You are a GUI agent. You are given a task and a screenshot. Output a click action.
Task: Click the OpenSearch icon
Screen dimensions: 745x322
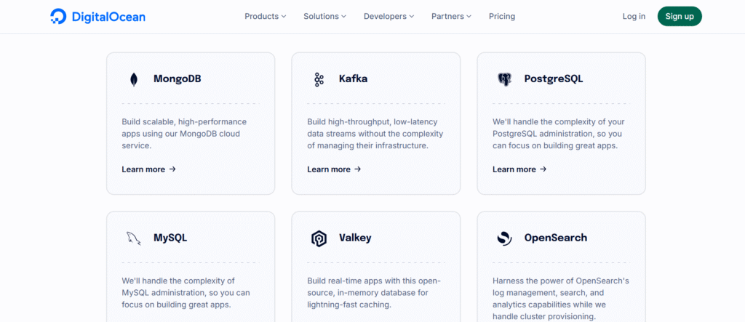point(504,238)
